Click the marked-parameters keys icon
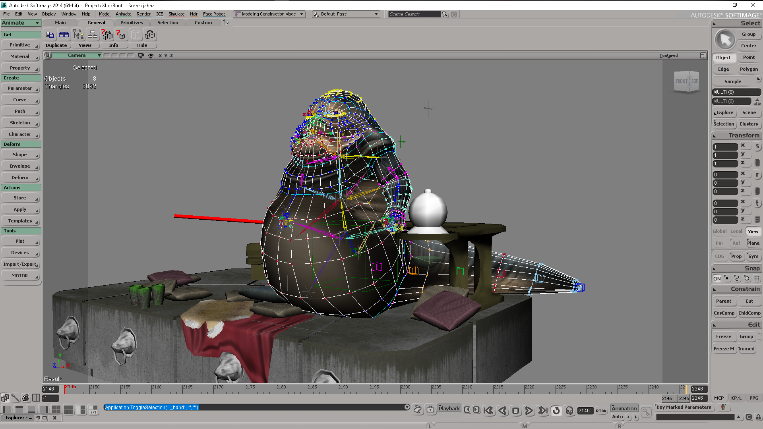The image size is (763, 429). point(723,407)
